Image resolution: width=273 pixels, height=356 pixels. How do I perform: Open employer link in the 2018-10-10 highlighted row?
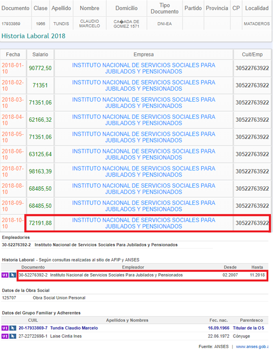tap(143, 223)
